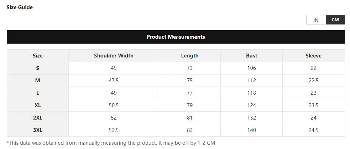Click the Sleeve column header

tap(313, 56)
